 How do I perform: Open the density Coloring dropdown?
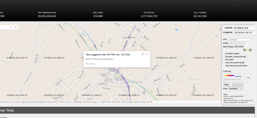[x=237, y=78]
